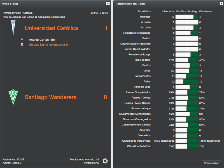Click the Vista Geral panel title

pos(10,4)
